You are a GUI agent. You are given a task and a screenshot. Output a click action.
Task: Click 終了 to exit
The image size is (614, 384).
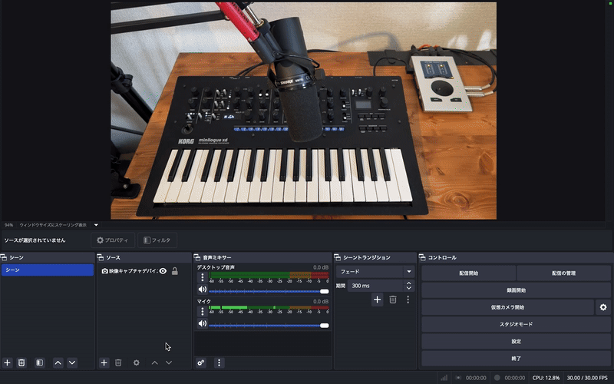pos(516,359)
